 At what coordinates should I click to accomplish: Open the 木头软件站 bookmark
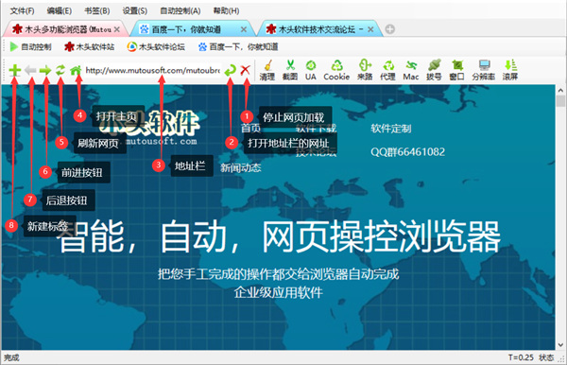pyautogui.click(x=90, y=46)
